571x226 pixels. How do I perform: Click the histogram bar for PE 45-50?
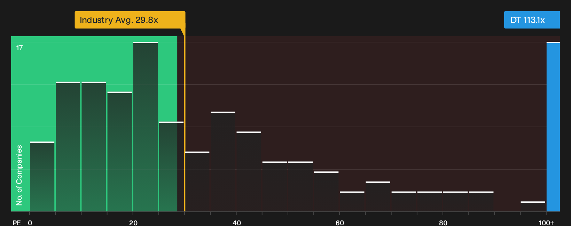(x=275, y=186)
